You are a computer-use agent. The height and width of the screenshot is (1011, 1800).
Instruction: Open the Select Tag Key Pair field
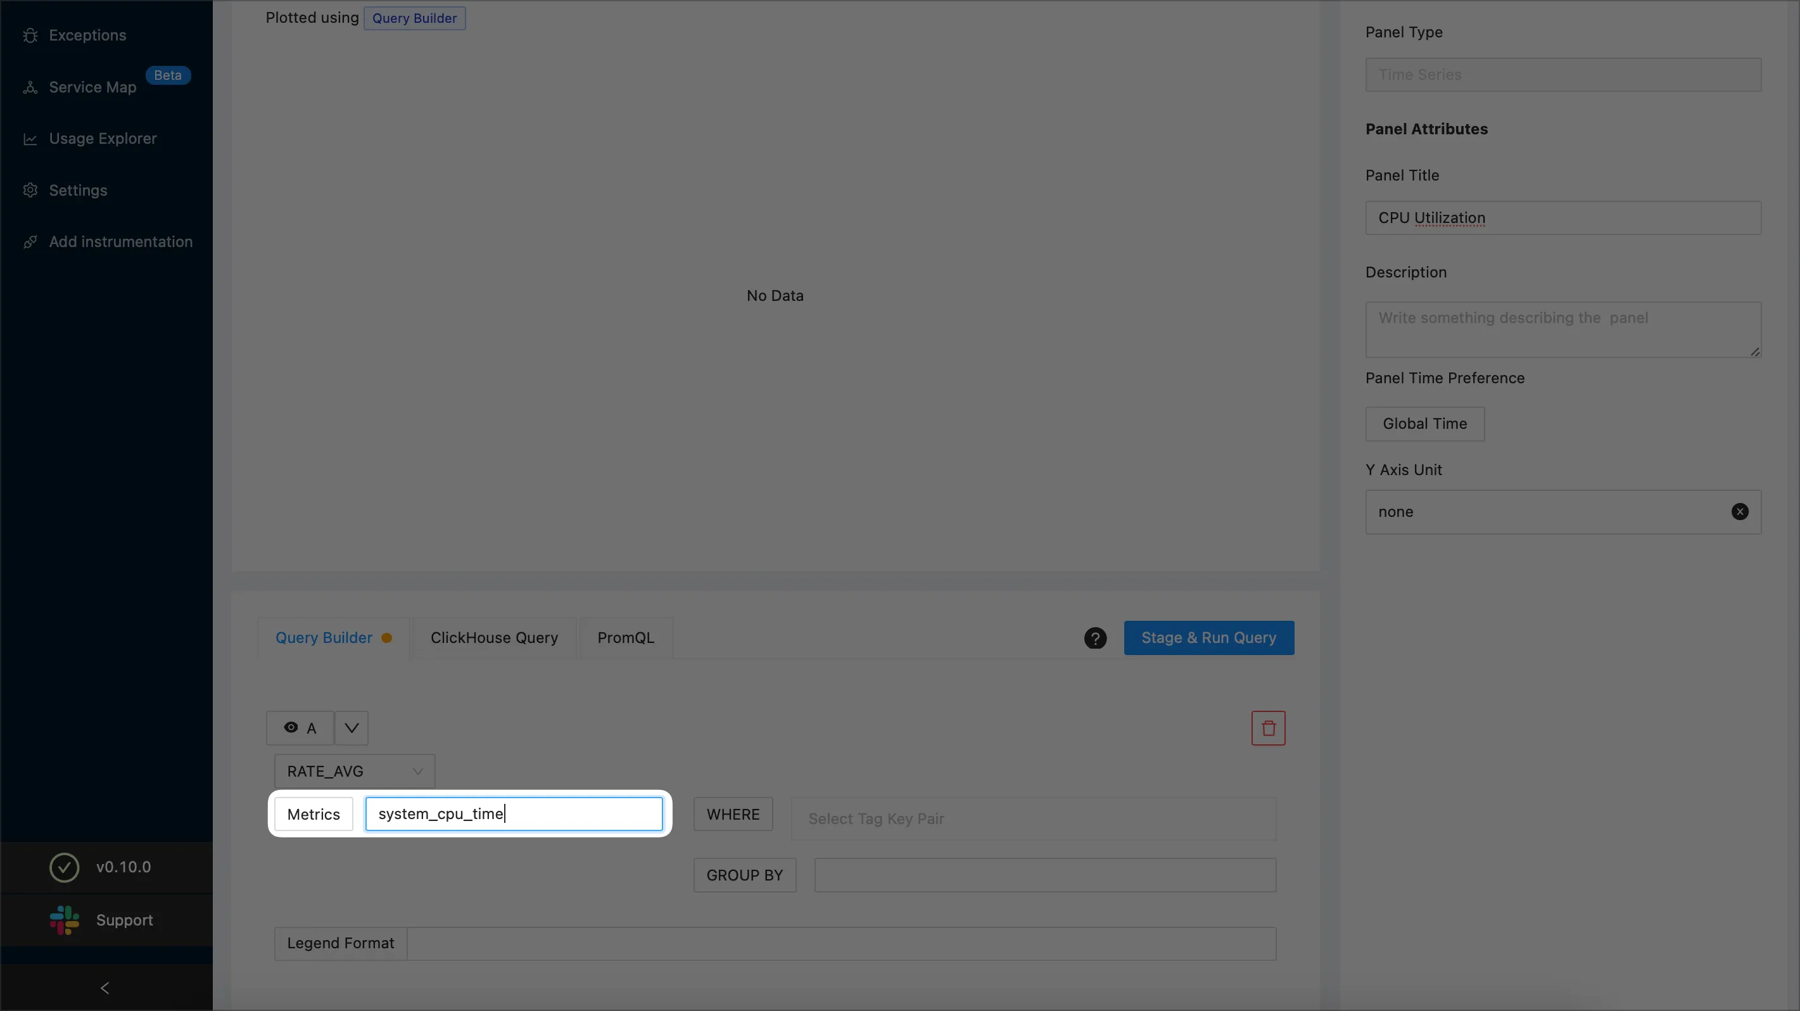(x=1034, y=819)
